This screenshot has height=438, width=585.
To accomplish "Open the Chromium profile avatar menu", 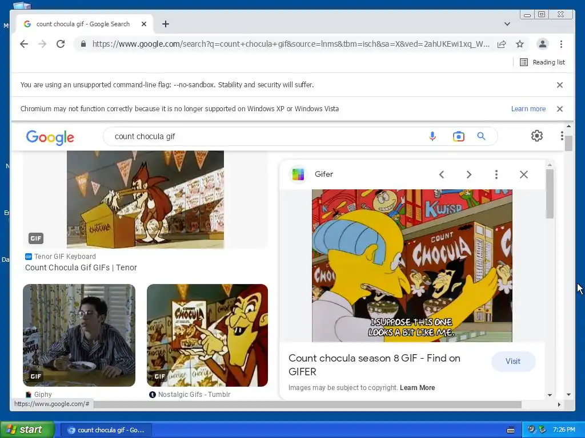I will pos(543,44).
